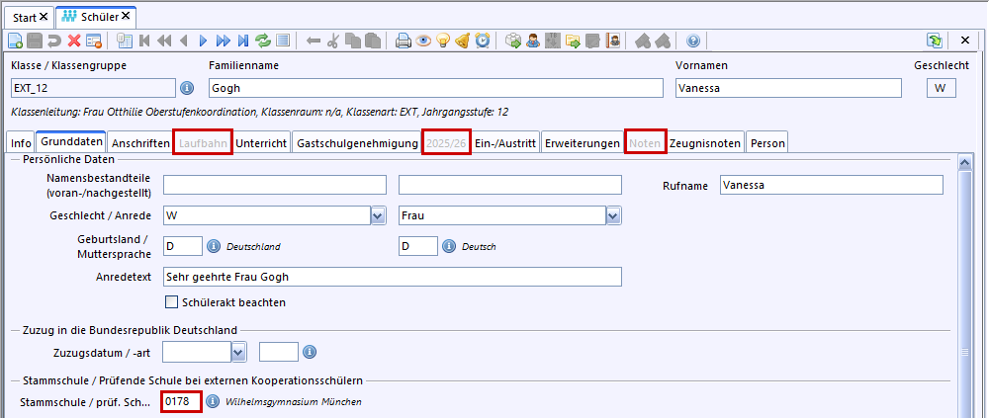Click the eye preview icon
The height and width of the screenshot is (418, 989).
click(x=422, y=41)
